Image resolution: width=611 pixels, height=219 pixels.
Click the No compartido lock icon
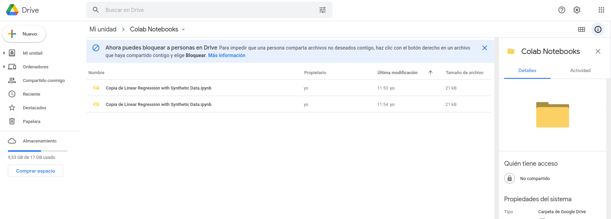click(x=510, y=178)
